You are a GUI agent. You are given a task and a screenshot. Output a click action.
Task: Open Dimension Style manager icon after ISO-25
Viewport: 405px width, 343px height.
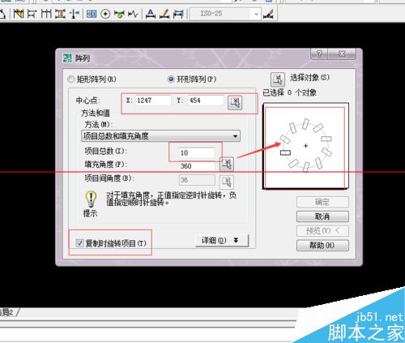click(x=269, y=14)
